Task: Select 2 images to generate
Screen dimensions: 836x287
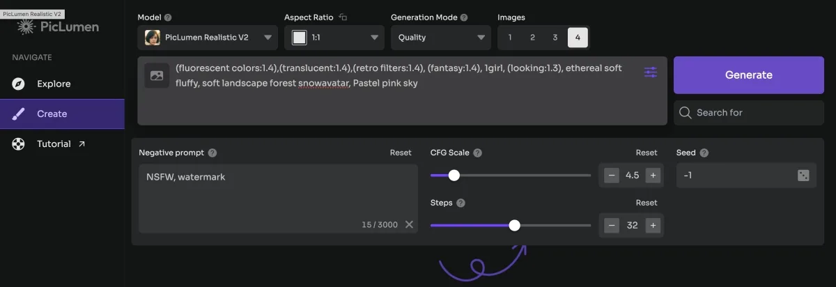Action: click(x=532, y=38)
